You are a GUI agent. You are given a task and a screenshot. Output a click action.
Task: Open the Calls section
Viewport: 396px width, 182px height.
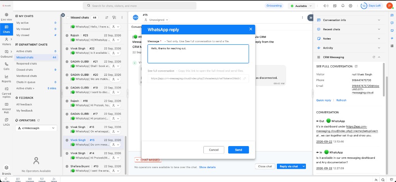[x=6, y=66]
